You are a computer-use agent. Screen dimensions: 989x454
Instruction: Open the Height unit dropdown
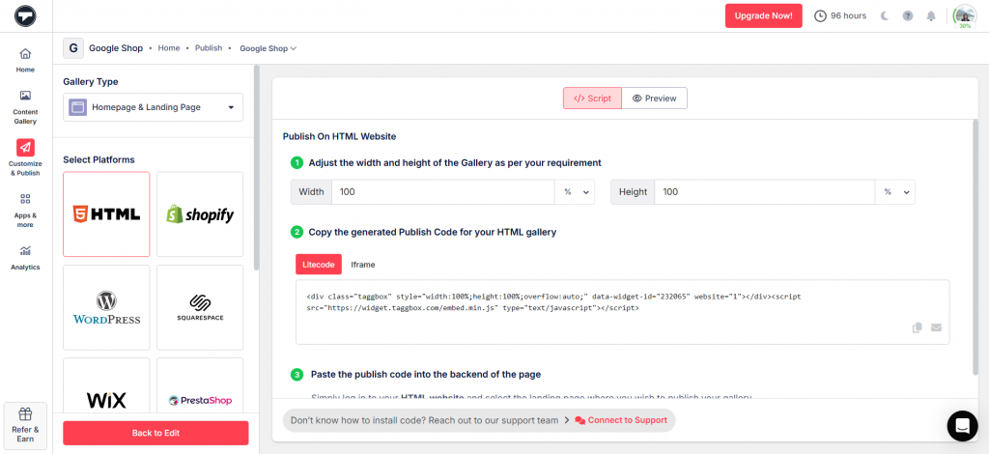[895, 192]
